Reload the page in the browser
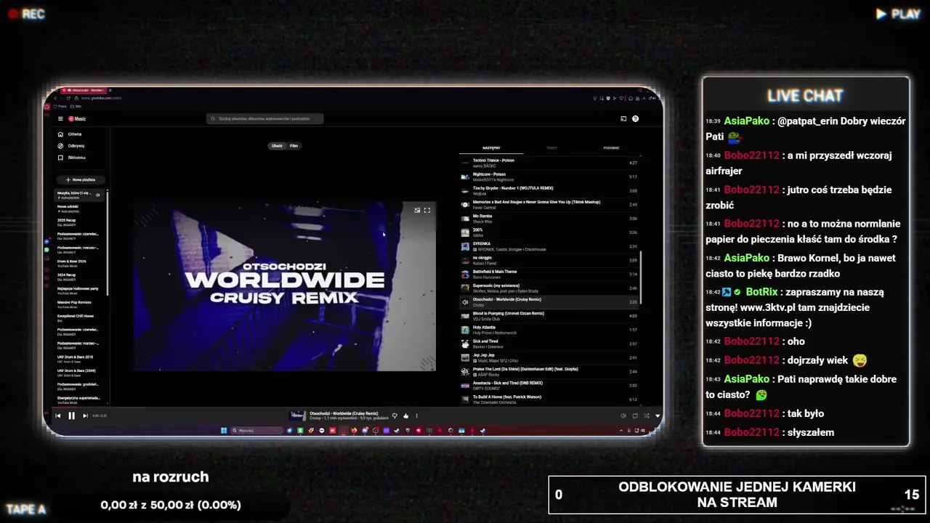Viewport: 930px width, 523px height. [68, 98]
